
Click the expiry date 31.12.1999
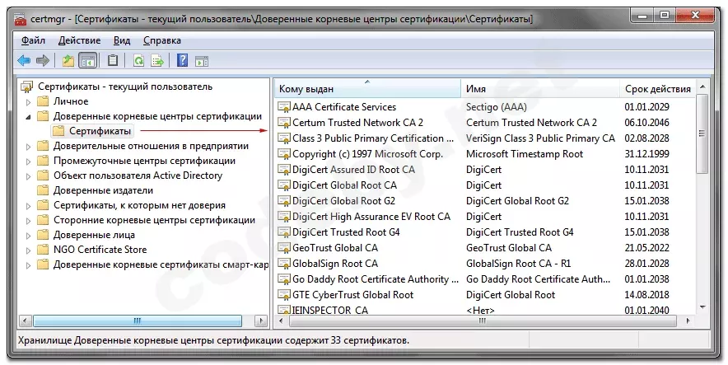pyautogui.click(x=646, y=154)
